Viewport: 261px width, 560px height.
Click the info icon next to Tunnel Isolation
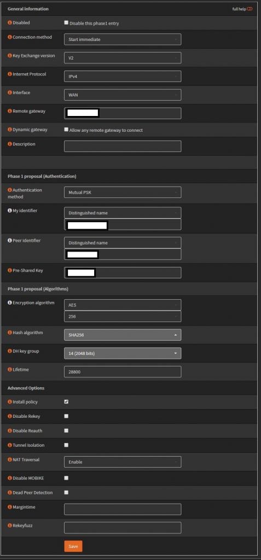click(10, 445)
